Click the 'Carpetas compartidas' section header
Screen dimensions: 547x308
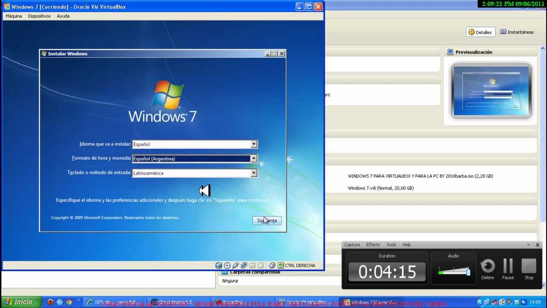point(255,272)
